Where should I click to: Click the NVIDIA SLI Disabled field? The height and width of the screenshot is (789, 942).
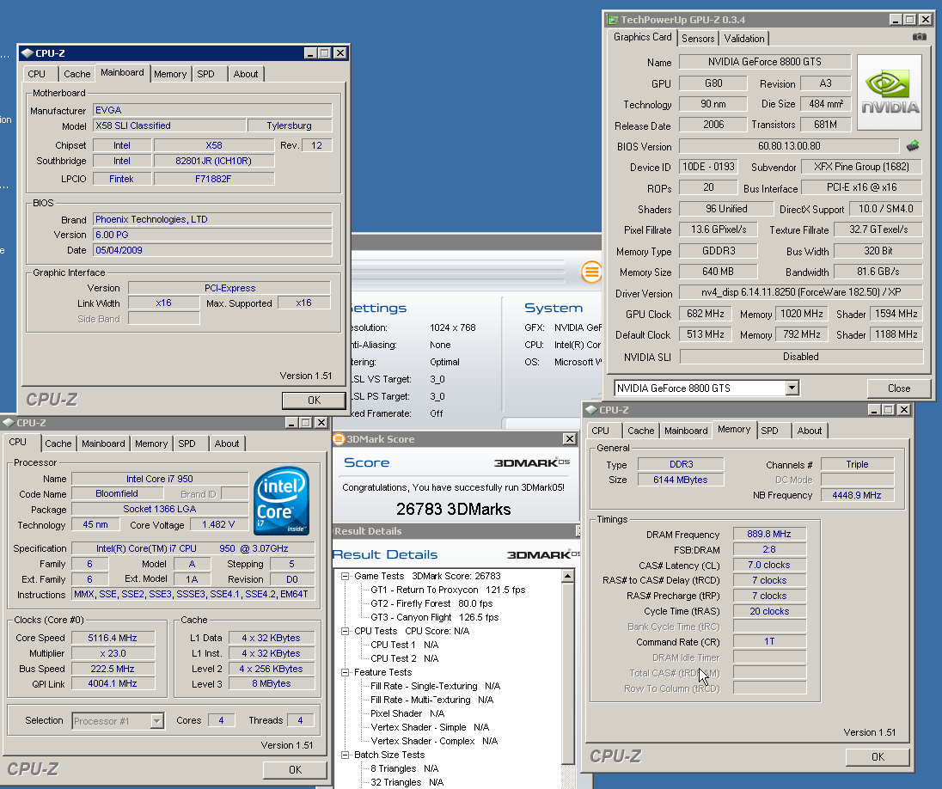coord(801,357)
